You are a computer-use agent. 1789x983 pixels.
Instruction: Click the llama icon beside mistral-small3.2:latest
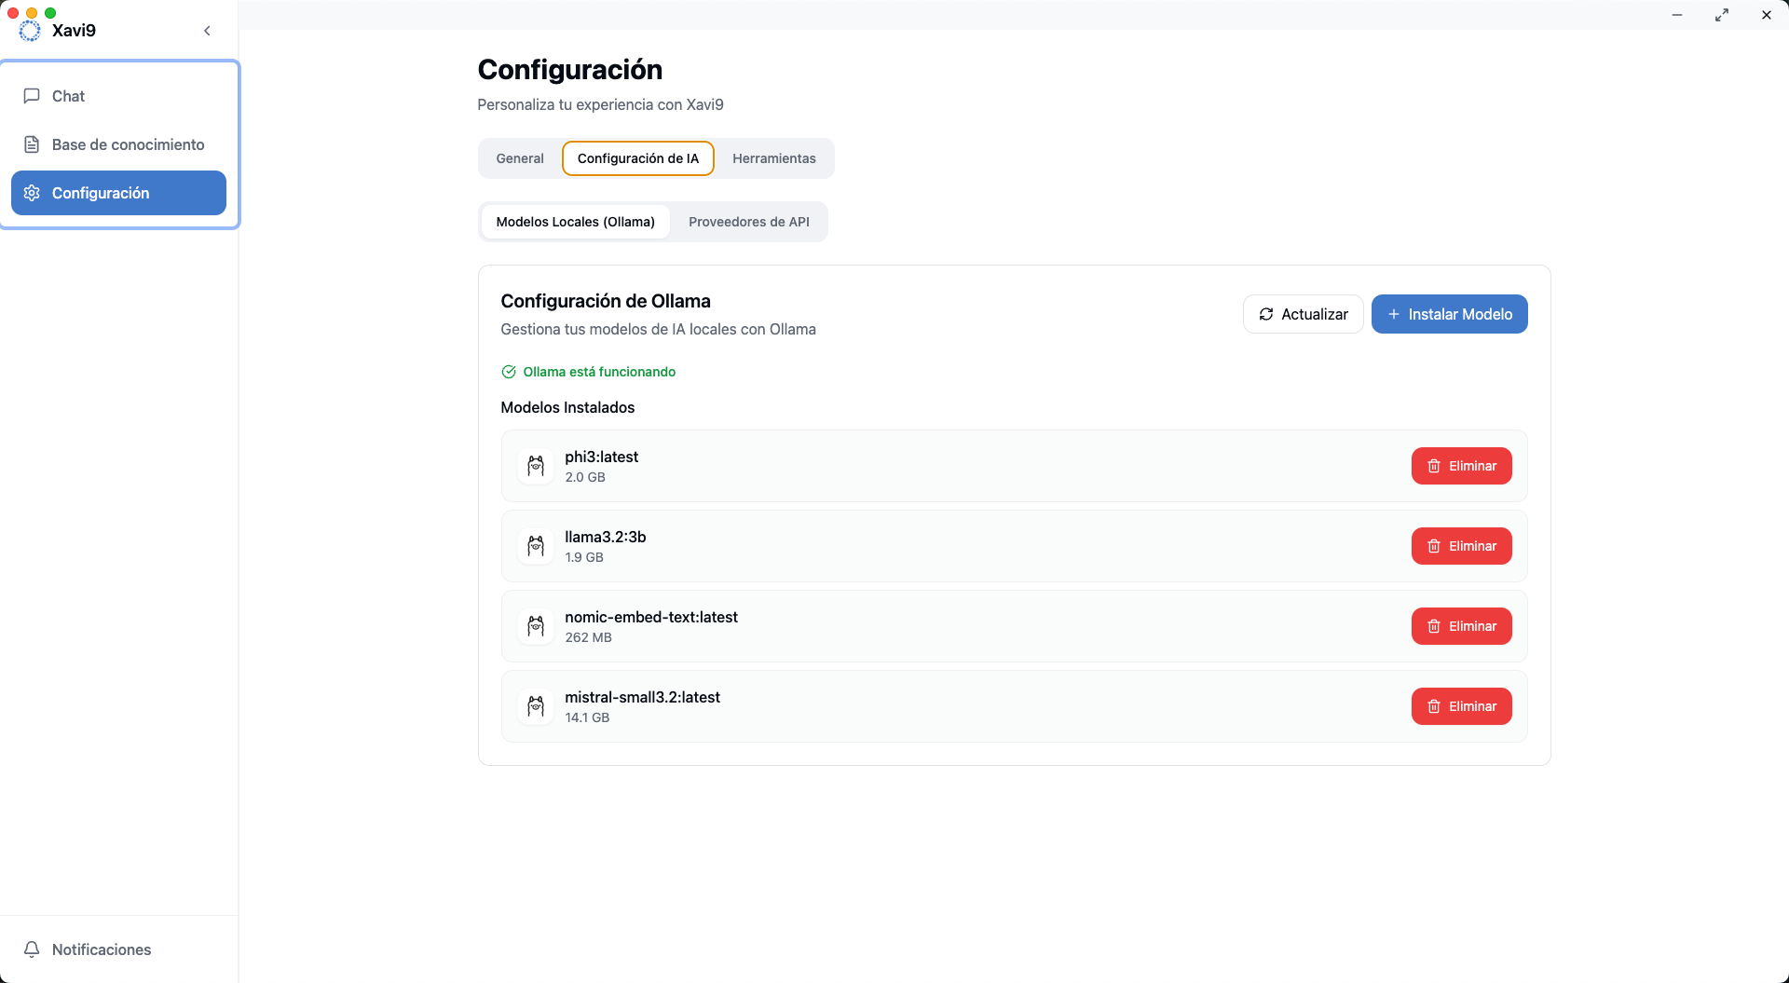(x=536, y=706)
